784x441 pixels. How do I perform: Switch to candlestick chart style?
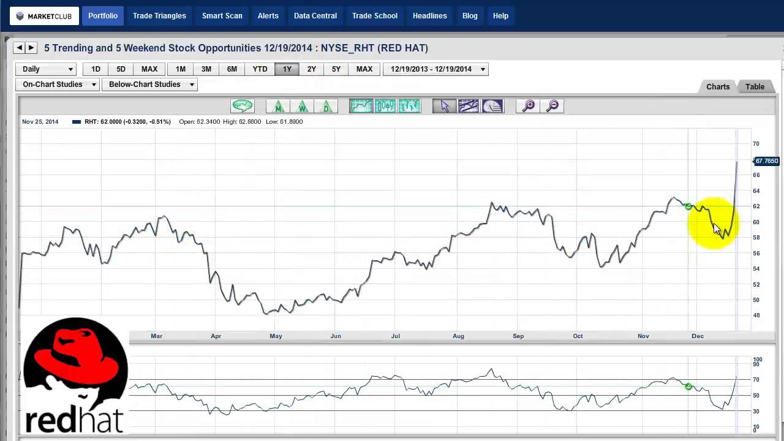[385, 106]
